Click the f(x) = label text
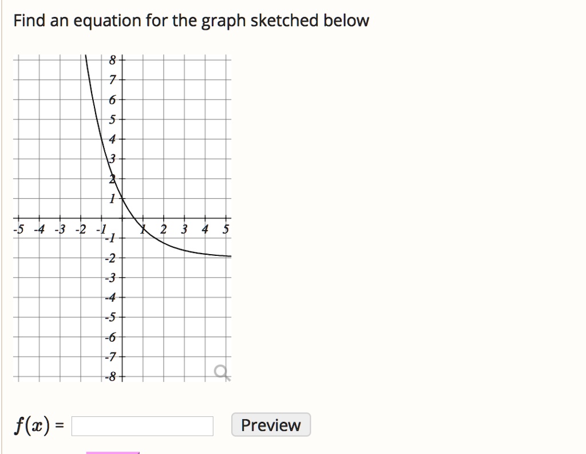 point(39,425)
